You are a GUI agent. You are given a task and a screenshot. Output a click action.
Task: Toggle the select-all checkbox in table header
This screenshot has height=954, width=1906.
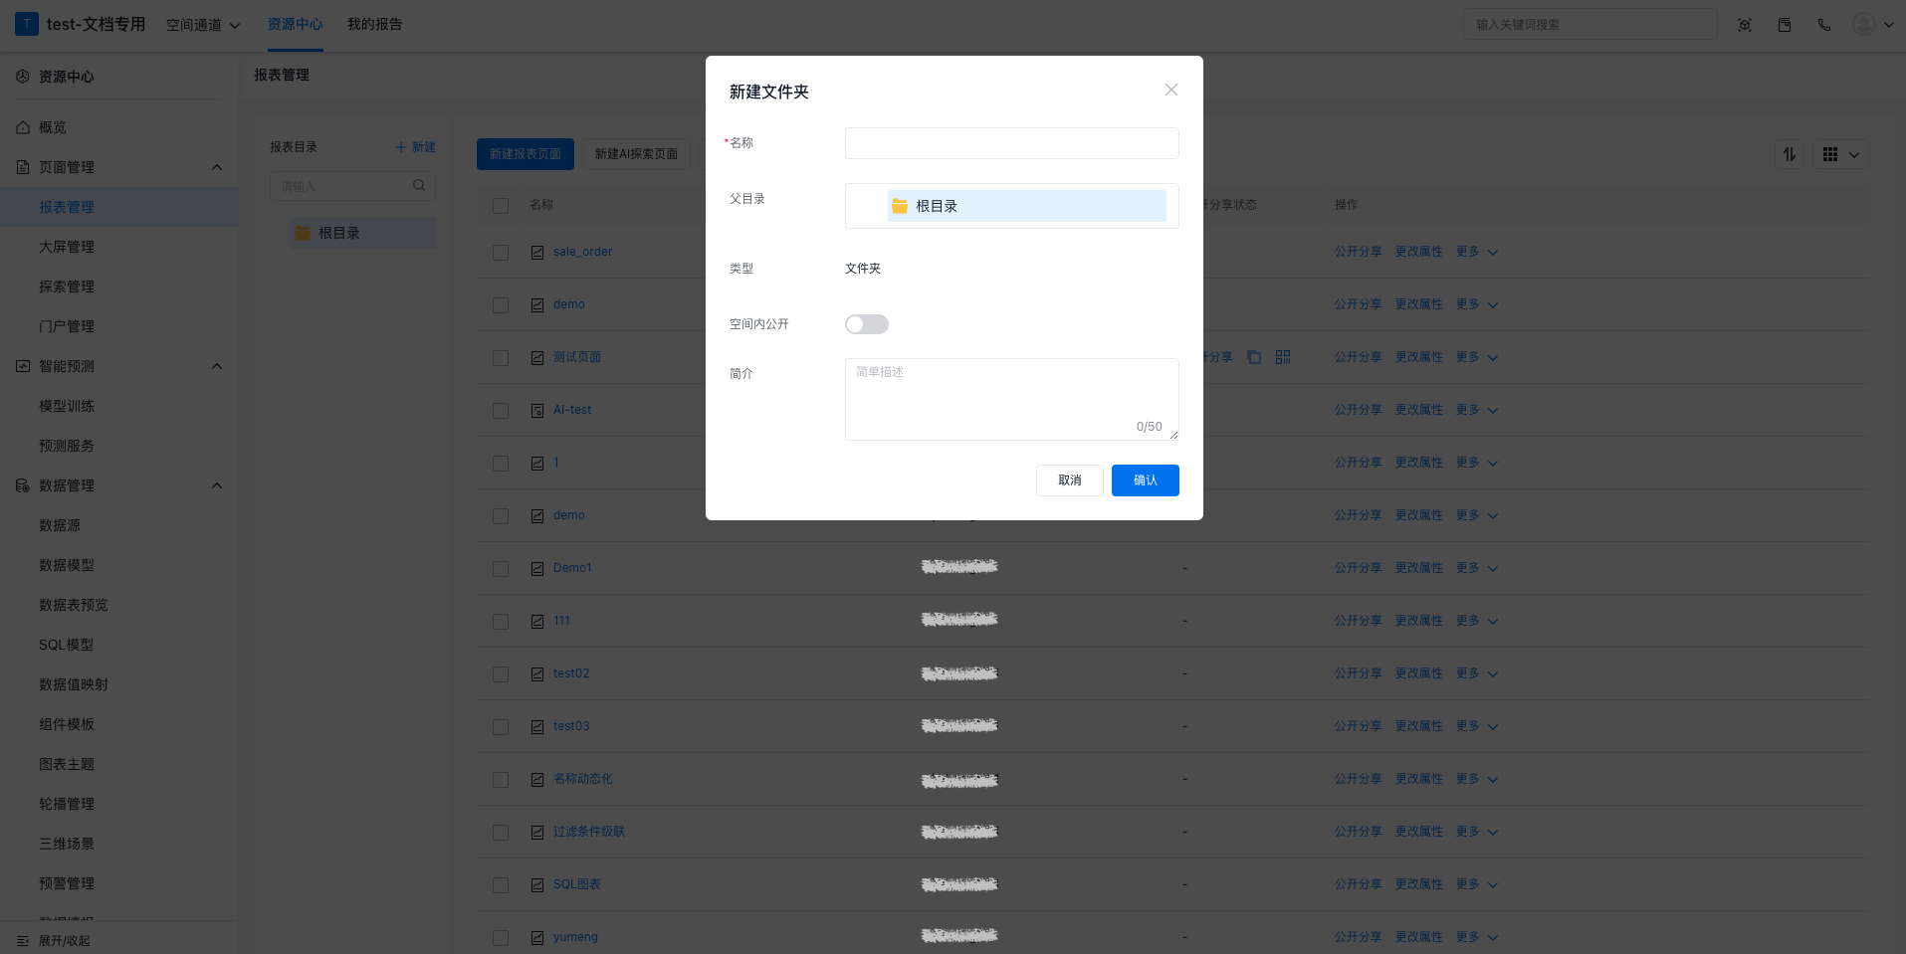tap(501, 206)
